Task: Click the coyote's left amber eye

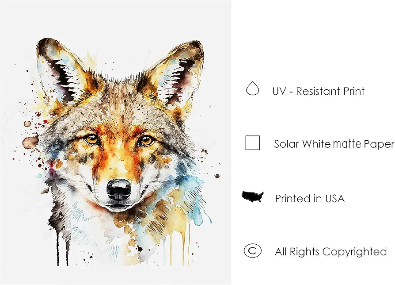Action: [91, 139]
